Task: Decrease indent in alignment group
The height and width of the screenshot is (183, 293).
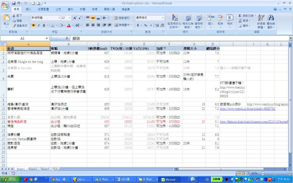Action: (x=104, y=25)
